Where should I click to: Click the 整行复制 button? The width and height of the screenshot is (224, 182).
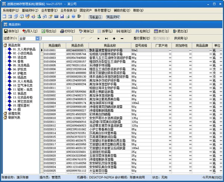click(136, 38)
